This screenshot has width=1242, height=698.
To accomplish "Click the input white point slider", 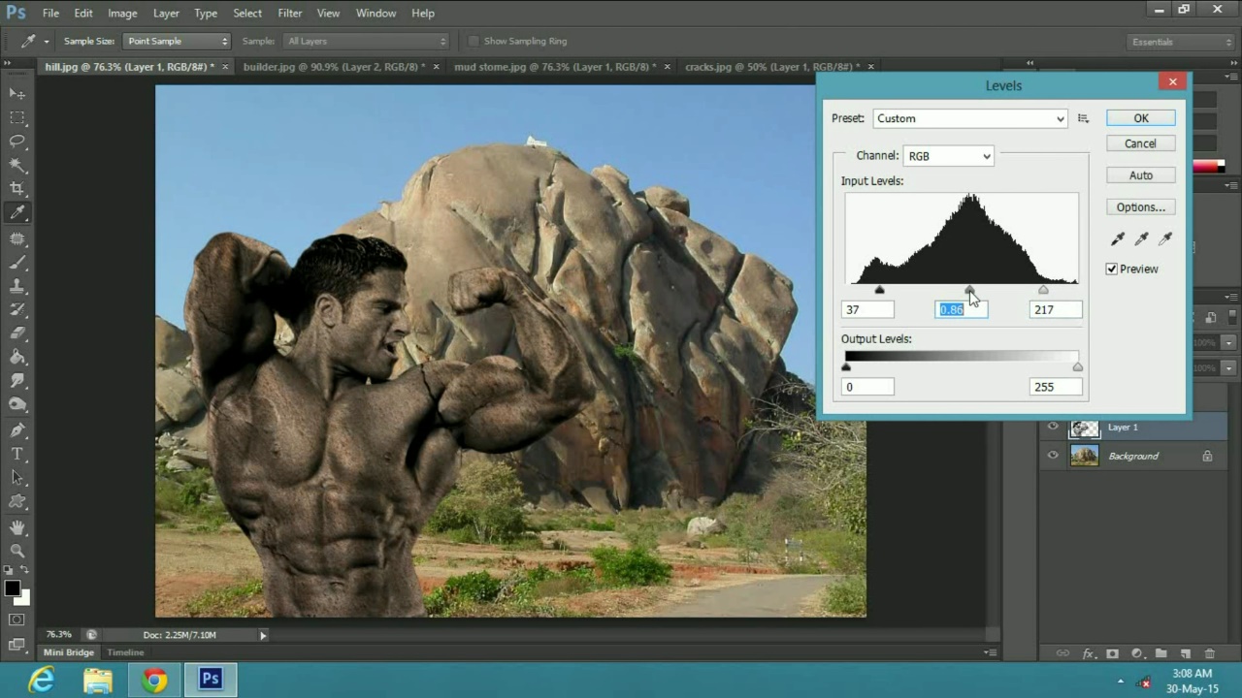I will tap(1043, 290).
